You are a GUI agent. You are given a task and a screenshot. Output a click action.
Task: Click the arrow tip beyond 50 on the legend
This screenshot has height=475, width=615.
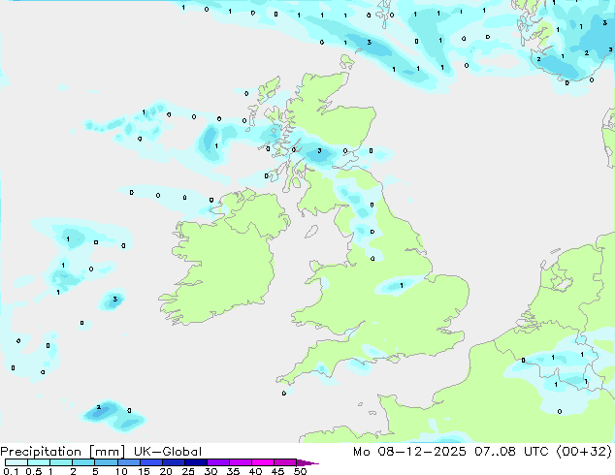pyautogui.click(x=307, y=462)
